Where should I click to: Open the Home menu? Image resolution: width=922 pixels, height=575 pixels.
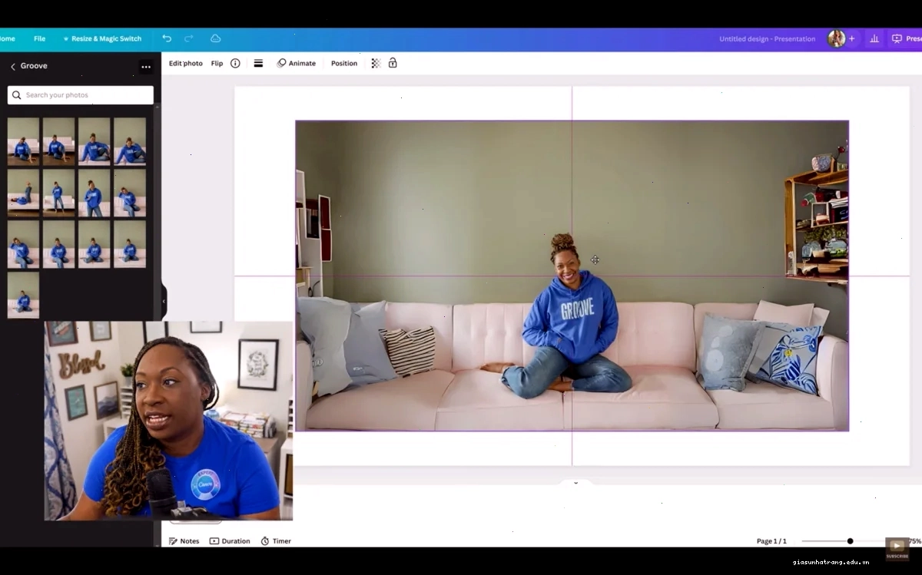point(7,38)
